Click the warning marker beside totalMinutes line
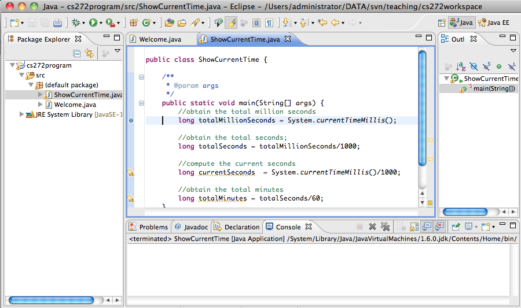 pos(131,199)
